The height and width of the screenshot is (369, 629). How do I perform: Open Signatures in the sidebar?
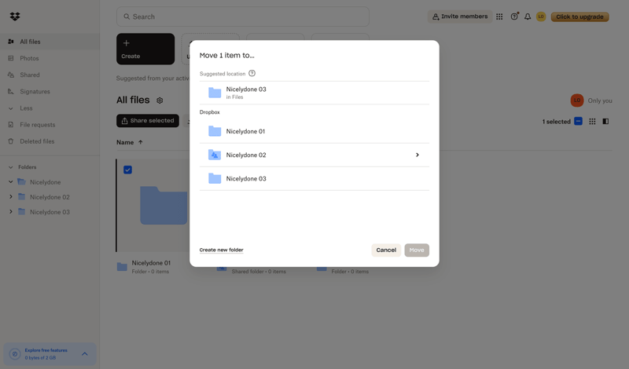tap(50, 92)
